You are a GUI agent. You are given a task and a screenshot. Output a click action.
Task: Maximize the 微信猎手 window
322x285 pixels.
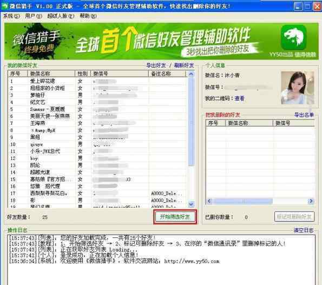pos(307,6)
